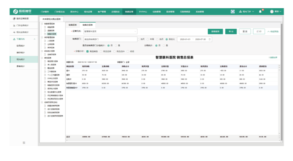Open 系统管理 in top navigation
The width and height of the screenshot is (293, 161).
click(x=200, y=11)
